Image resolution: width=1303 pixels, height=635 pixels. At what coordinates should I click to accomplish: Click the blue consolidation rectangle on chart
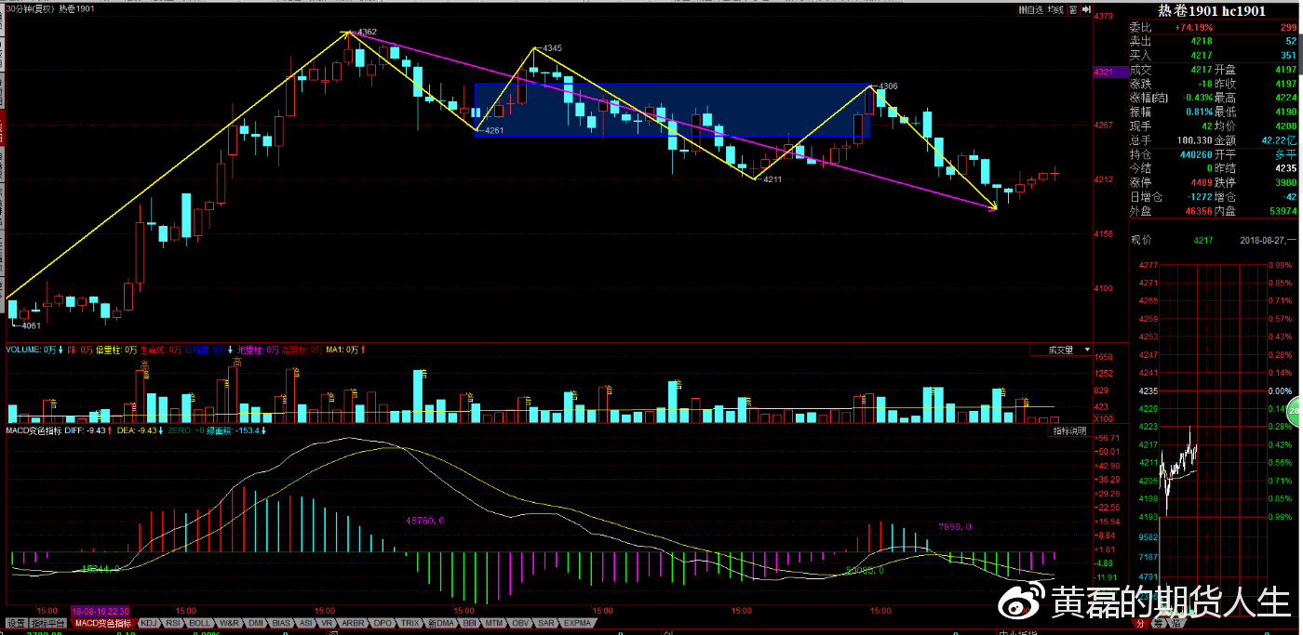click(672, 111)
